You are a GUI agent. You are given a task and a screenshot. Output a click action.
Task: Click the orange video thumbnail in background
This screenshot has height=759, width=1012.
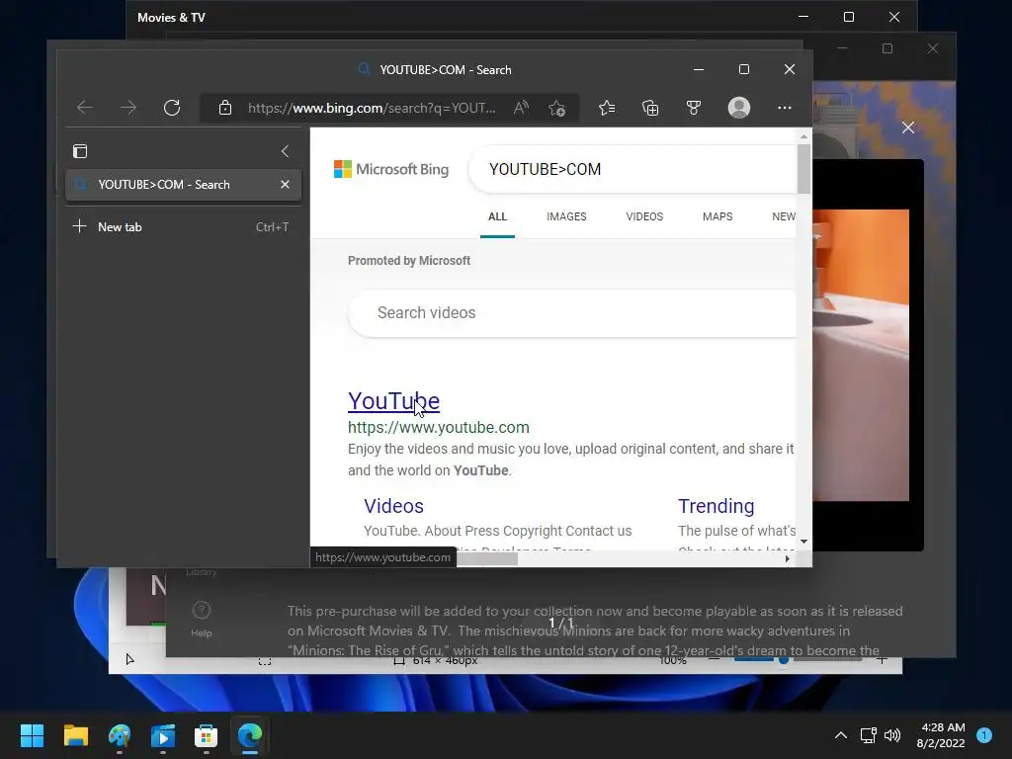click(861, 355)
